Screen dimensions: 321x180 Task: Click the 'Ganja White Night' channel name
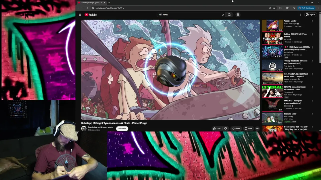point(290,24)
